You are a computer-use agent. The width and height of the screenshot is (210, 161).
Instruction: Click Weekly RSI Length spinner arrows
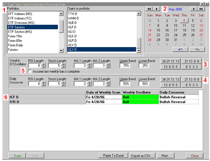pyautogui.click(x=43, y=66)
